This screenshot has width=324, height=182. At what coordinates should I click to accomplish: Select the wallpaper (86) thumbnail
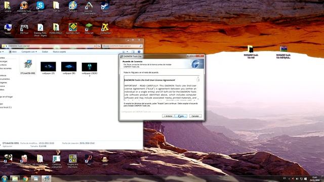point(69,68)
